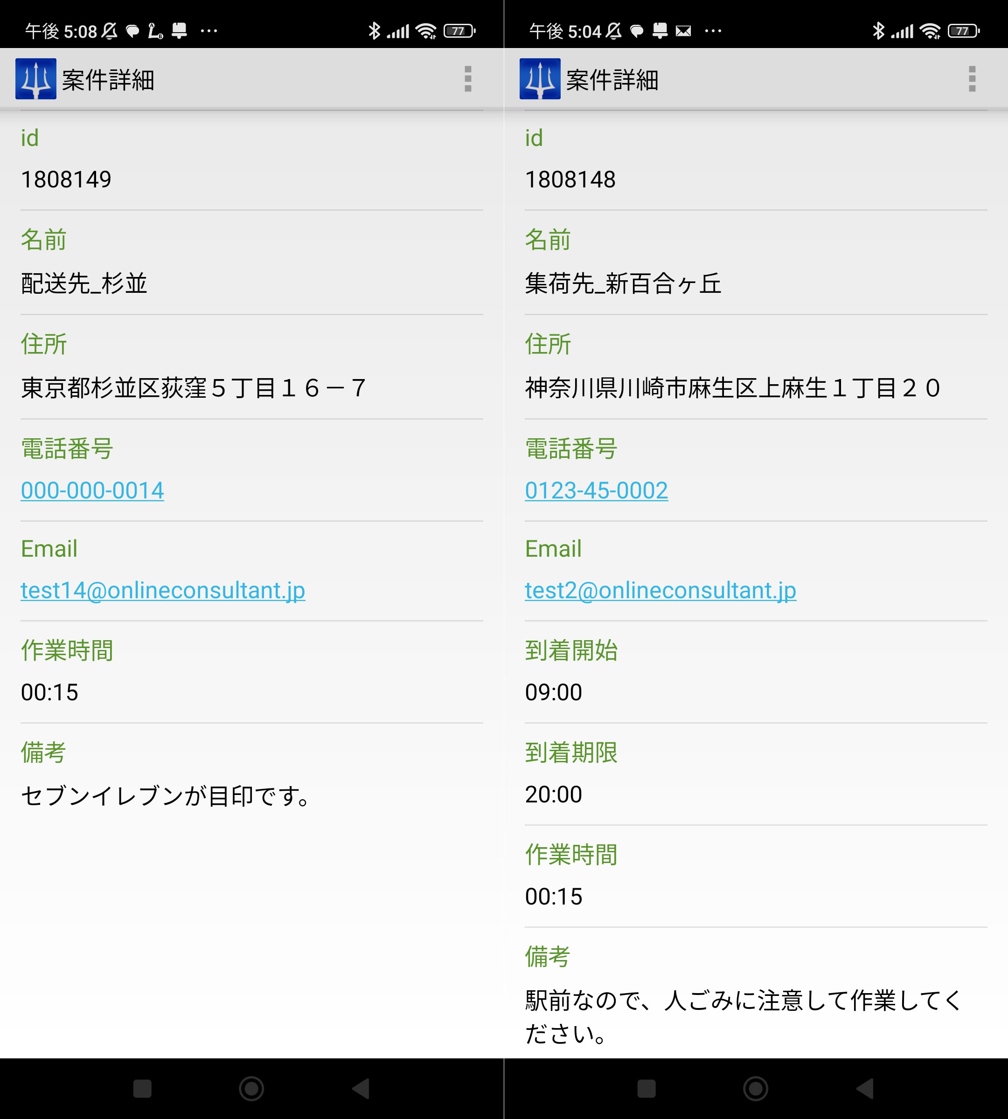Tap the battery indicator on right status bar
Viewport: 1008px width, 1119px height.
(963, 31)
